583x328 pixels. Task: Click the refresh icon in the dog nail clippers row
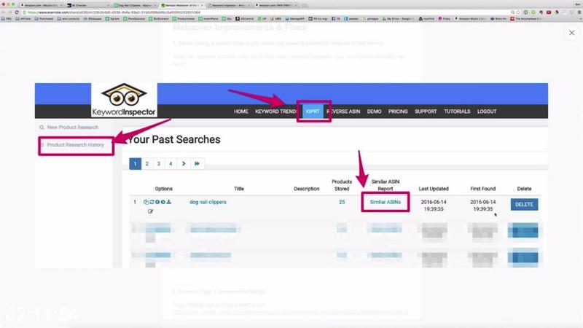point(152,202)
